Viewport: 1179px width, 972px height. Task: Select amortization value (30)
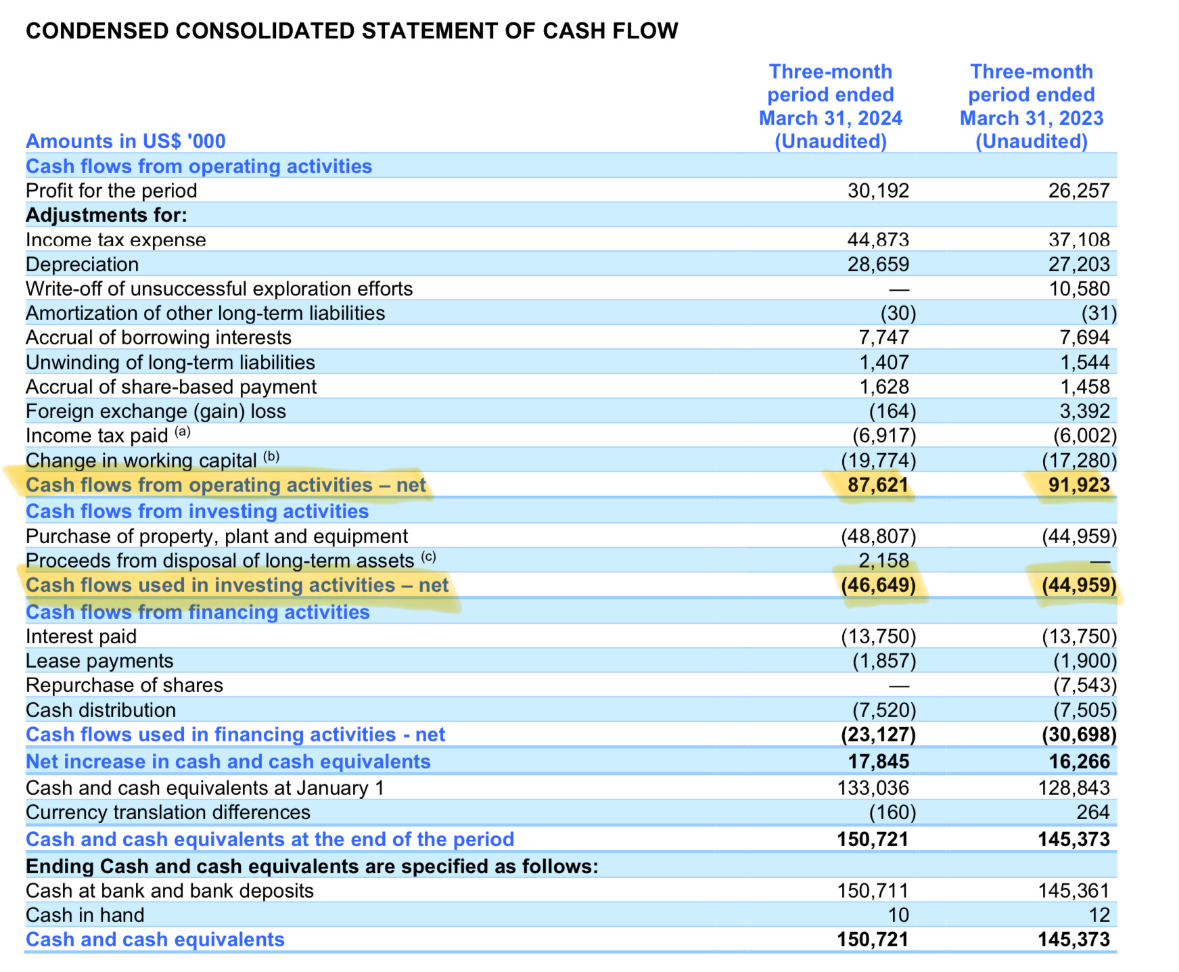coord(898,313)
